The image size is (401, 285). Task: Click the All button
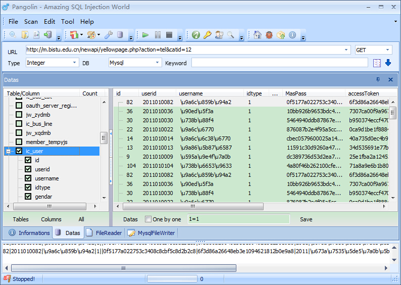click(x=81, y=219)
